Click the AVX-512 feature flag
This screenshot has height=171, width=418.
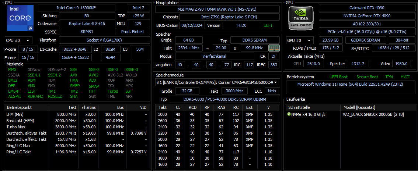tap(115, 75)
